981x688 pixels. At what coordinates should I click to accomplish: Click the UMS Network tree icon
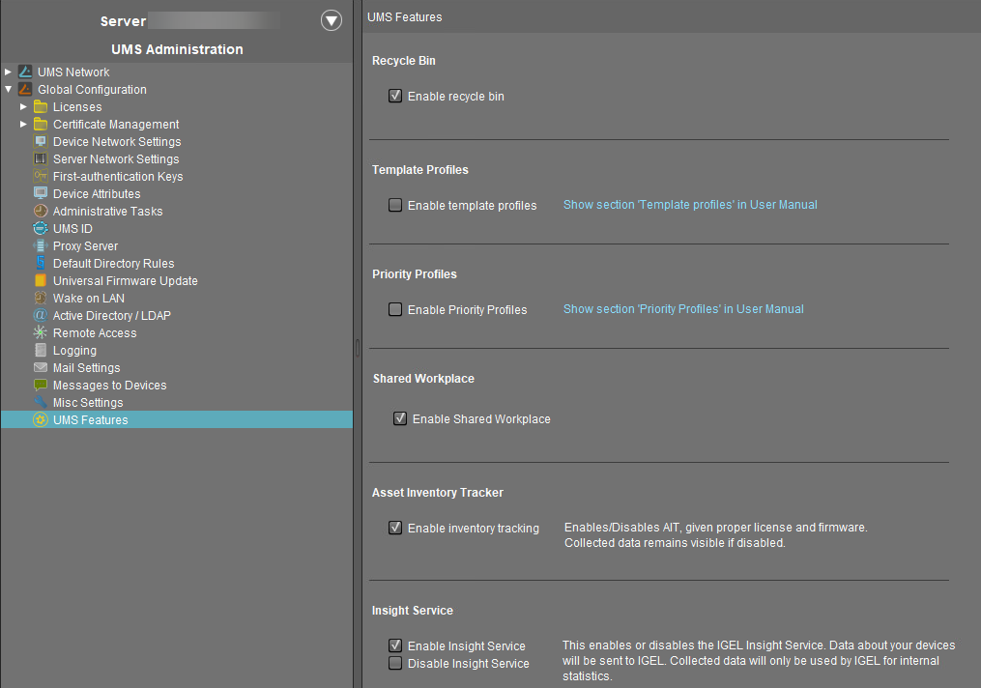(25, 72)
